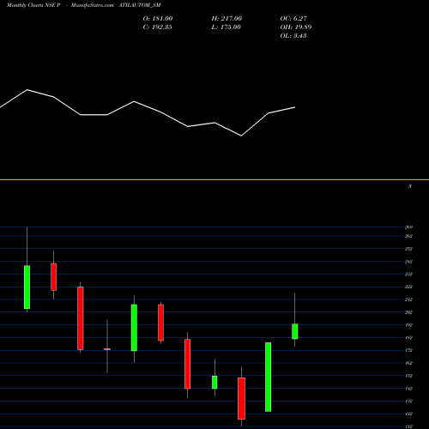Click the 212 price axis label
Image resolution: width=429 pixels, height=429 pixels.
tap(408, 299)
